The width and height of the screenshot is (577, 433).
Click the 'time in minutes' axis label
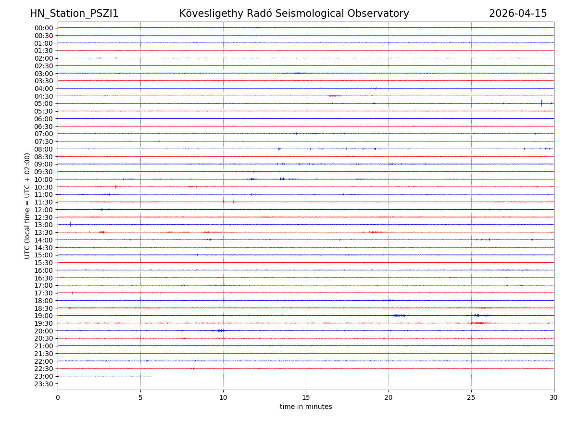tap(306, 407)
